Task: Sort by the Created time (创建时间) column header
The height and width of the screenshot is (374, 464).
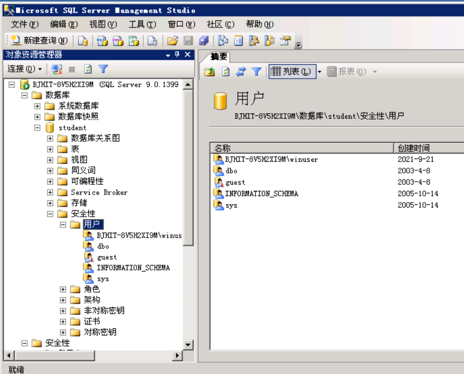Action: pyautogui.click(x=429, y=148)
